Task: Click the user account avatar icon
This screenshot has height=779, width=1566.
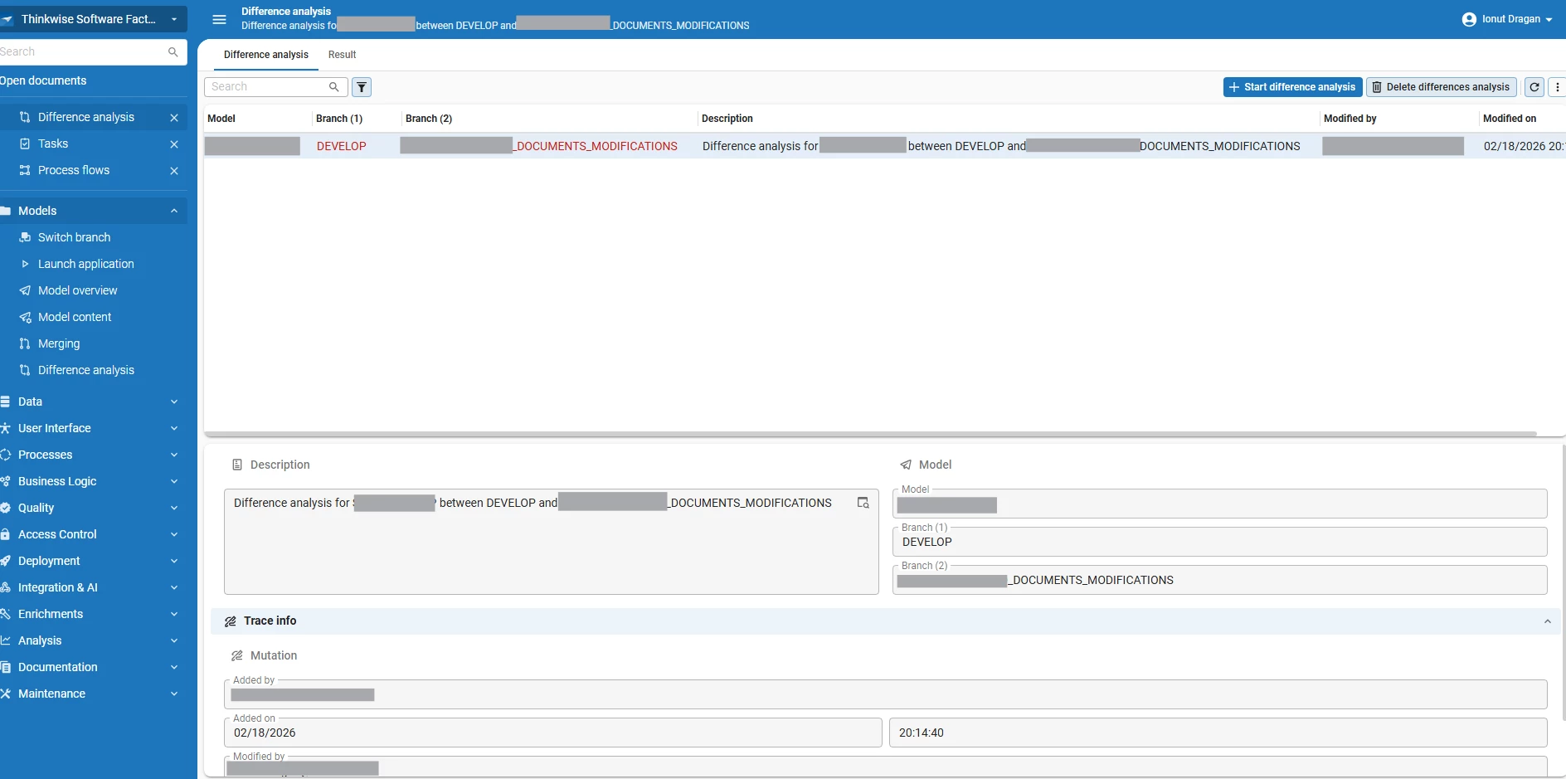Action: [x=1469, y=19]
